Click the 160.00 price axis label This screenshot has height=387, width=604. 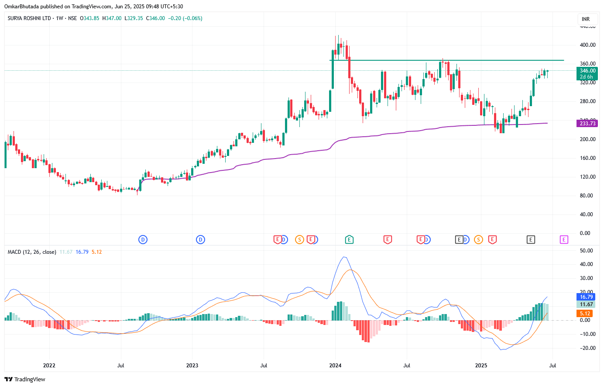pos(587,158)
